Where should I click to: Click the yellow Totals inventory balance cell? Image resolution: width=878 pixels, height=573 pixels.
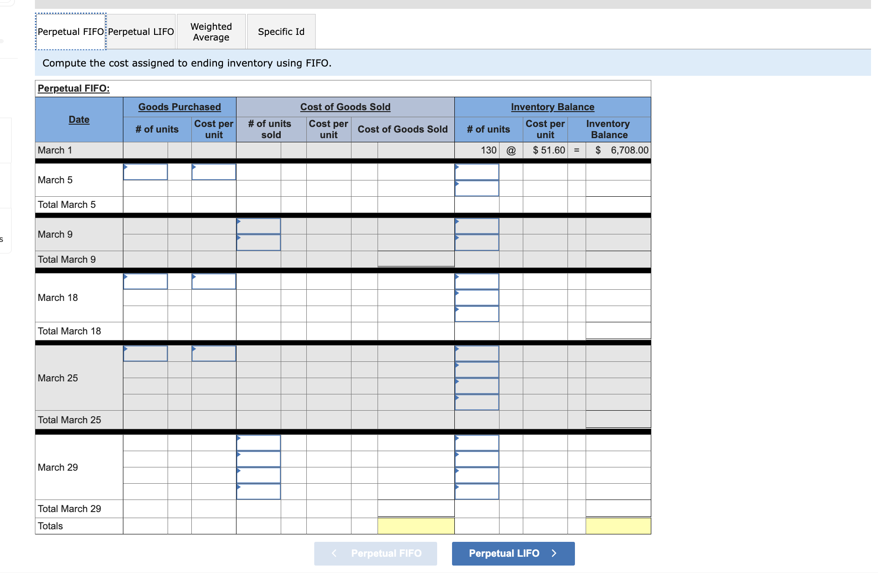pyautogui.click(x=618, y=525)
